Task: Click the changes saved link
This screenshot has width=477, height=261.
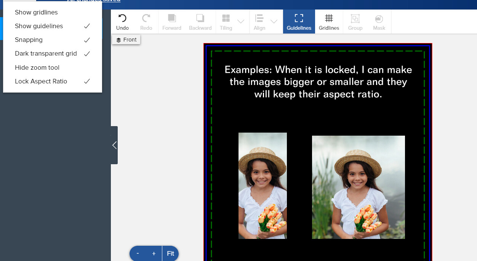Action: (x=94, y=1)
